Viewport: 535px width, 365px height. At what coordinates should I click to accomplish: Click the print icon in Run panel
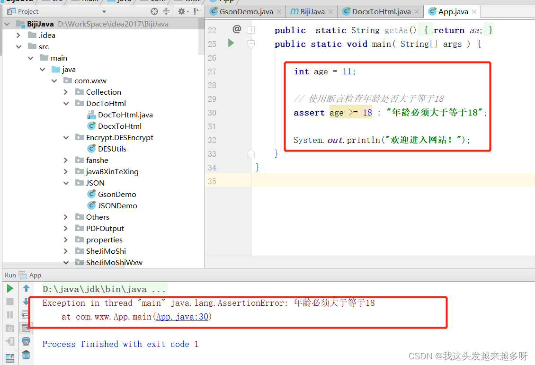[26, 341]
